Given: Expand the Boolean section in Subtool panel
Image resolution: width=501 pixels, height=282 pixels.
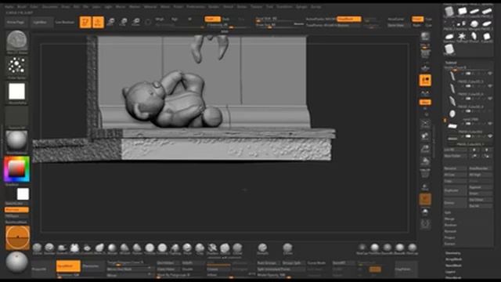Looking at the screenshot, I should point(451,225).
